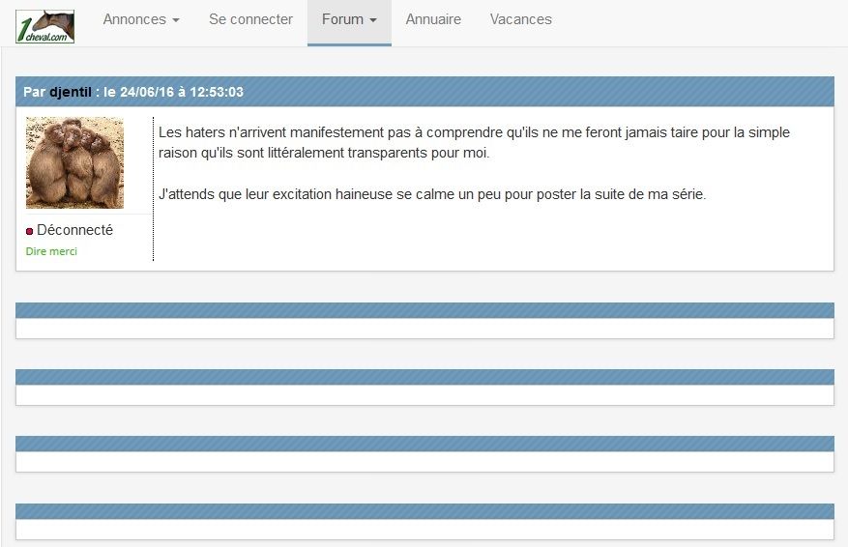Expand the Forum navigation menu
Image resolution: width=848 pixels, height=547 pixels.
click(x=348, y=19)
